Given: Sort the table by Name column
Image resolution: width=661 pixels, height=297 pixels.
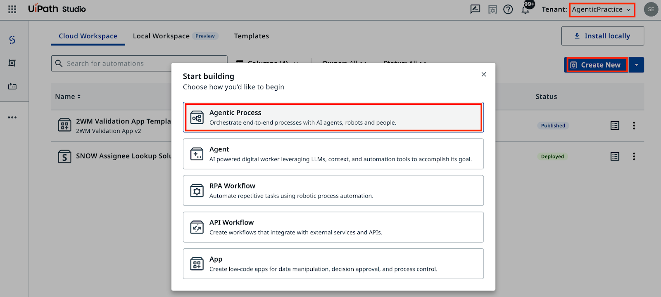Looking at the screenshot, I should (x=68, y=97).
